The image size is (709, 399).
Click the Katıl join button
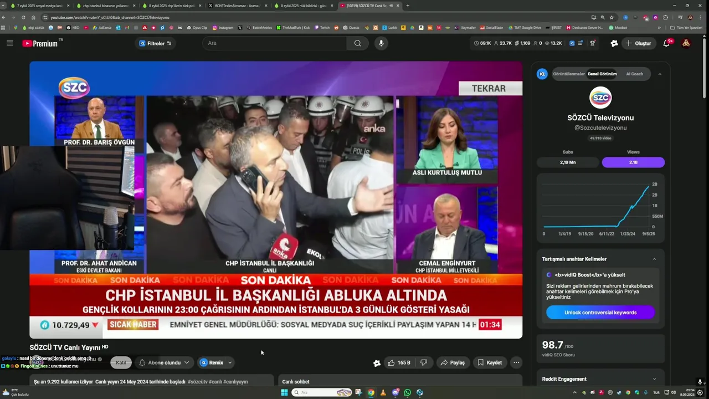tap(121, 362)
